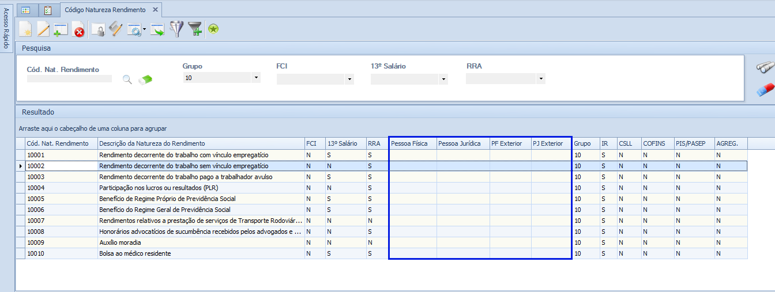Click the red and blue eraser icon

765,89
